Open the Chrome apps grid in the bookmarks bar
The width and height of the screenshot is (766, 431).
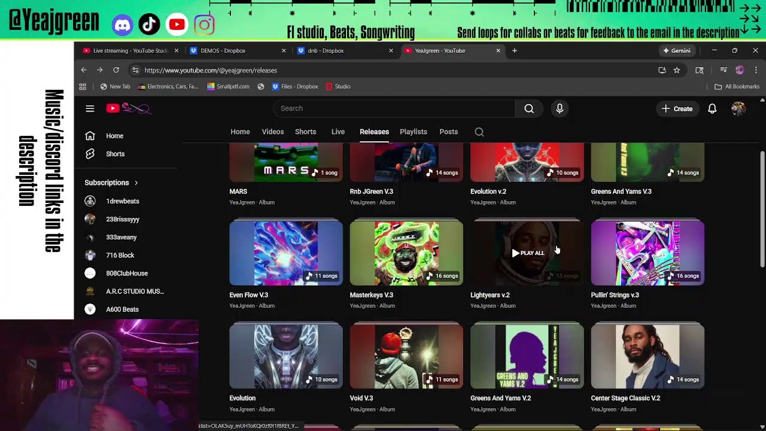pyautogui.click(x=83, y=86)
